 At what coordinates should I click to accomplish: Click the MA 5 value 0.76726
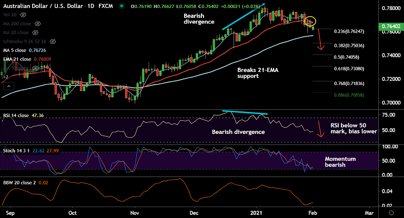coord(37,50)
